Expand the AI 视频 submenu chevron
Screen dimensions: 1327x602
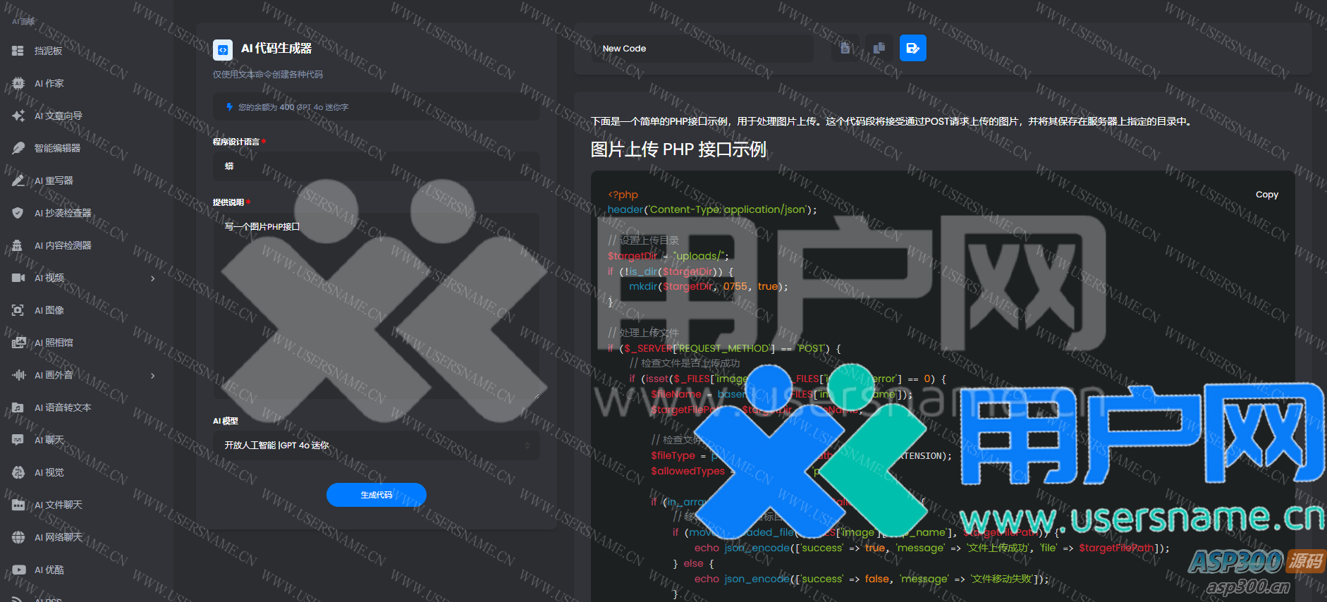pyautogui.click(x=153, y=278)
